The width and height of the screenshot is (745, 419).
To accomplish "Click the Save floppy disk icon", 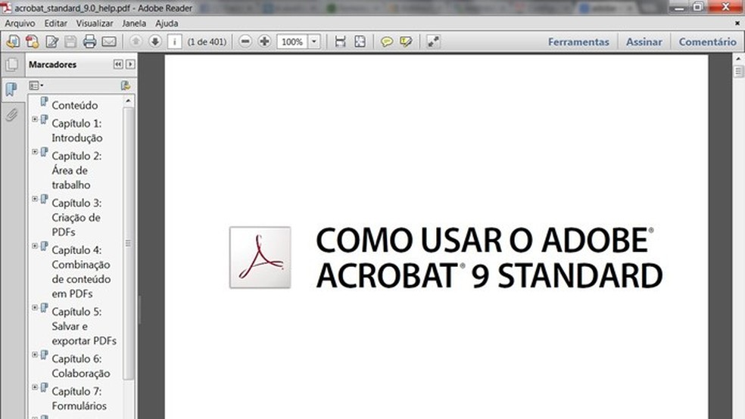I will pyautogui.click(x=70, y=42).
